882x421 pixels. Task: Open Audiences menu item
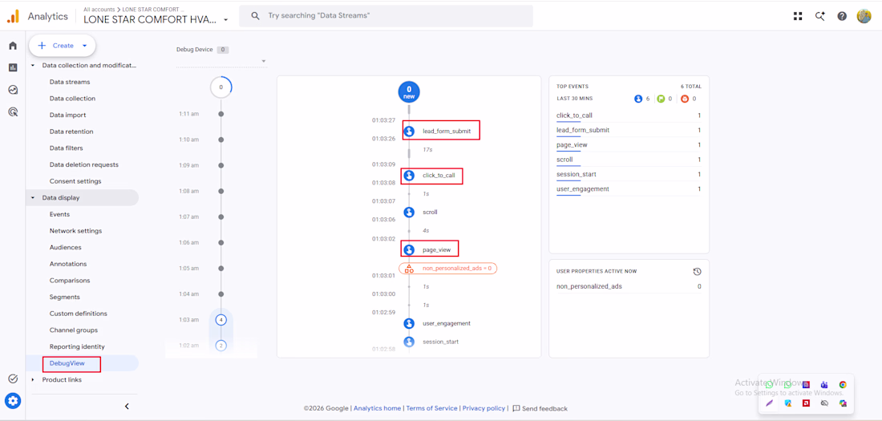coord(65,247)
